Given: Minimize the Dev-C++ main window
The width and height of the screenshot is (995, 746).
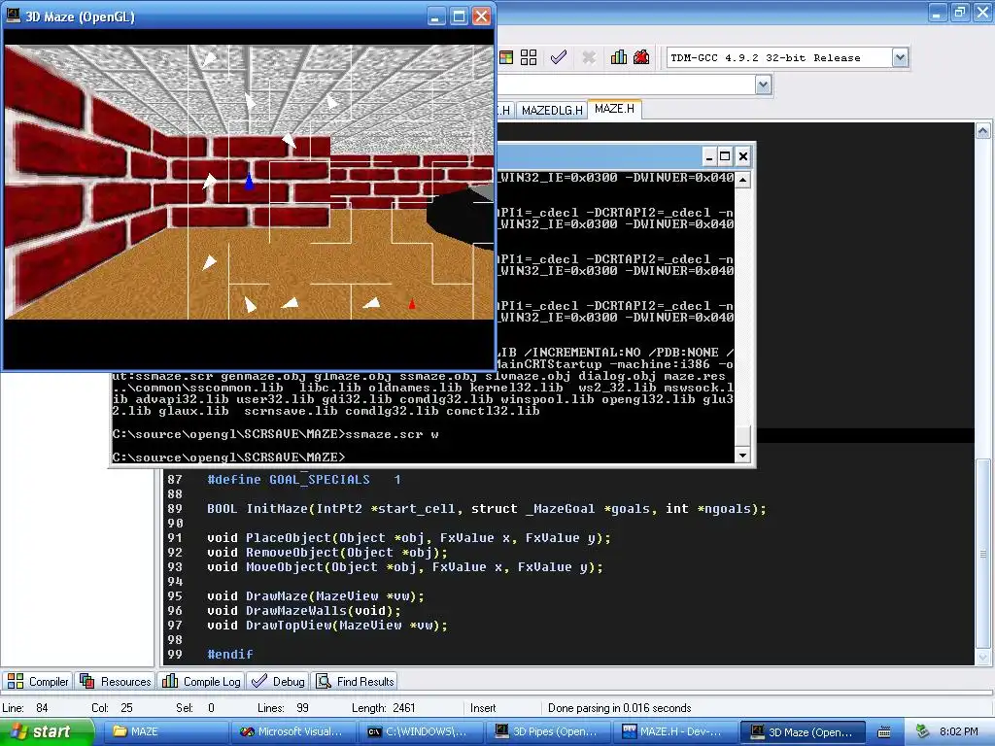Looking at the screenshot, I should coord(938,12).
